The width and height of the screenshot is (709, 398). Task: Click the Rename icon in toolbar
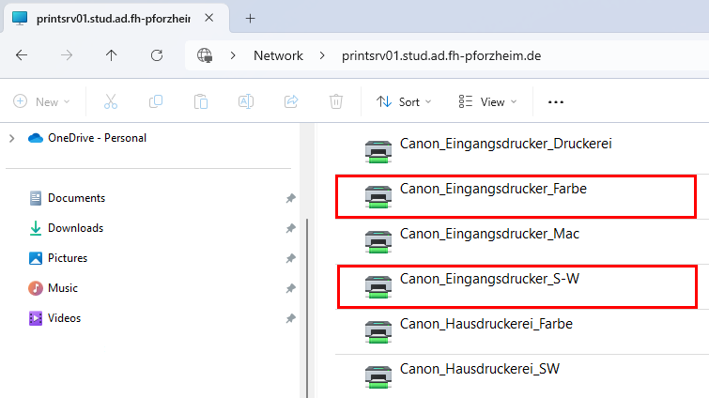(x=246, y=101)
